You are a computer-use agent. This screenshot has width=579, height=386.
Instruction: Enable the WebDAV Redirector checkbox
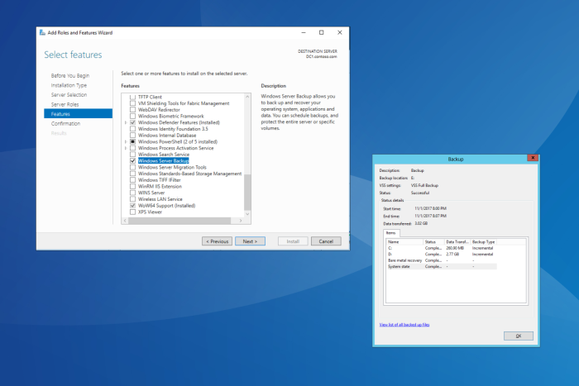132,110
